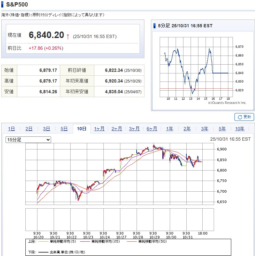Open the 15分足 interval dropdown
Screen dimensions: 255x256
click(x=28, y=140)
